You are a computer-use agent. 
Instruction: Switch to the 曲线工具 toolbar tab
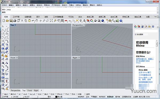(90, 17)
